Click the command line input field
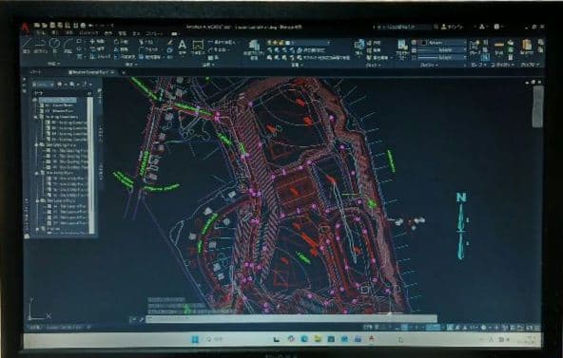 (x=292, y=318)
